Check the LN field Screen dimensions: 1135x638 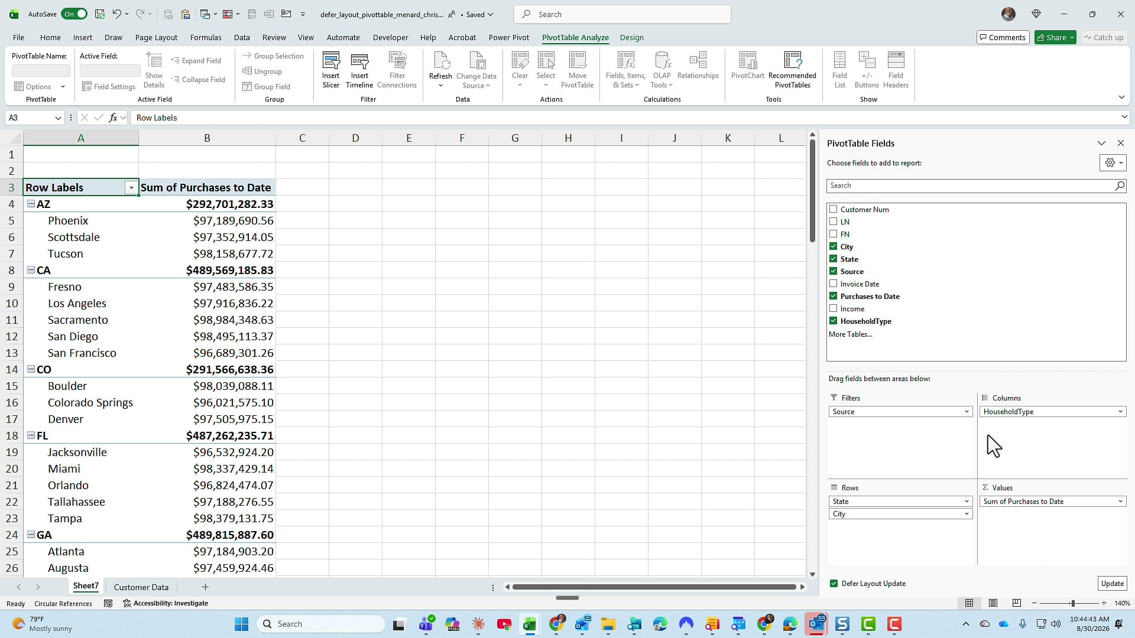833,222
